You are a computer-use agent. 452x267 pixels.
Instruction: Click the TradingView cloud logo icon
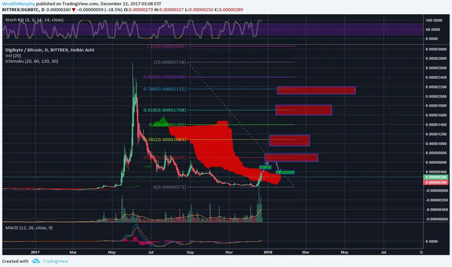click(x=36, y=261)
